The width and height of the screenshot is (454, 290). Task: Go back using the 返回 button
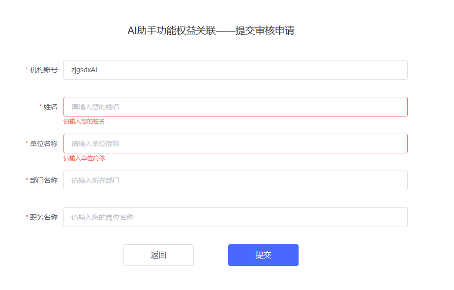click(x=158, y=255)
